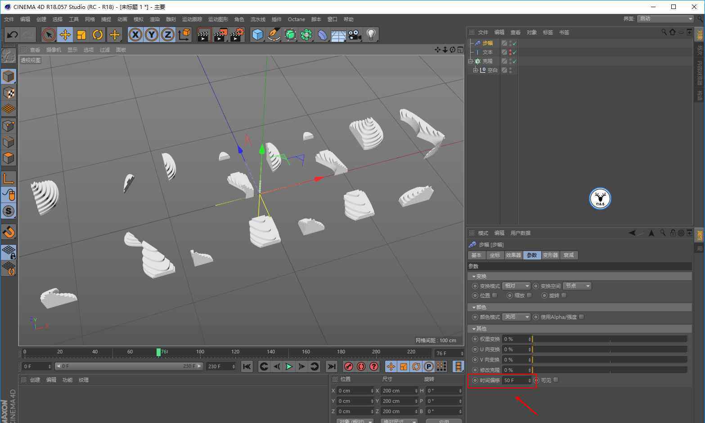Go to start of animation
The height and width of the screenshot is (423, 705).
tap(247, 366)
